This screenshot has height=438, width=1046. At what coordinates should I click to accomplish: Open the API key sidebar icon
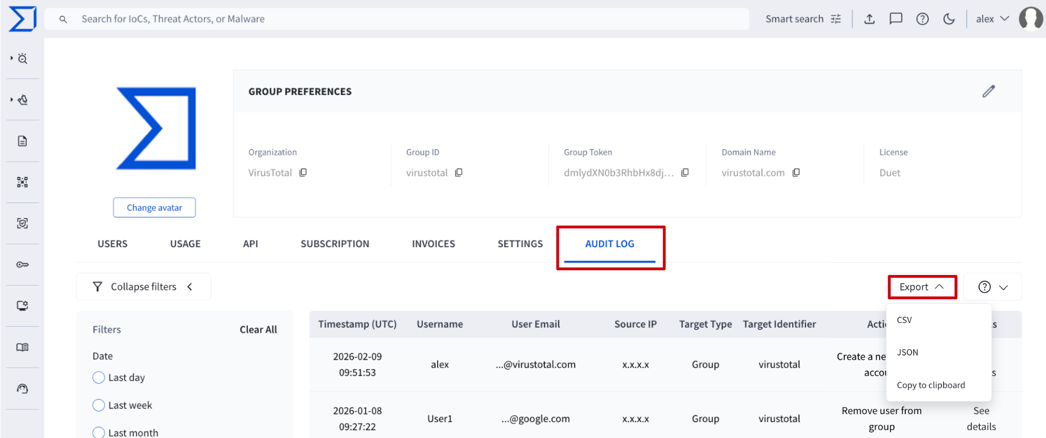[x=22, y=264]
